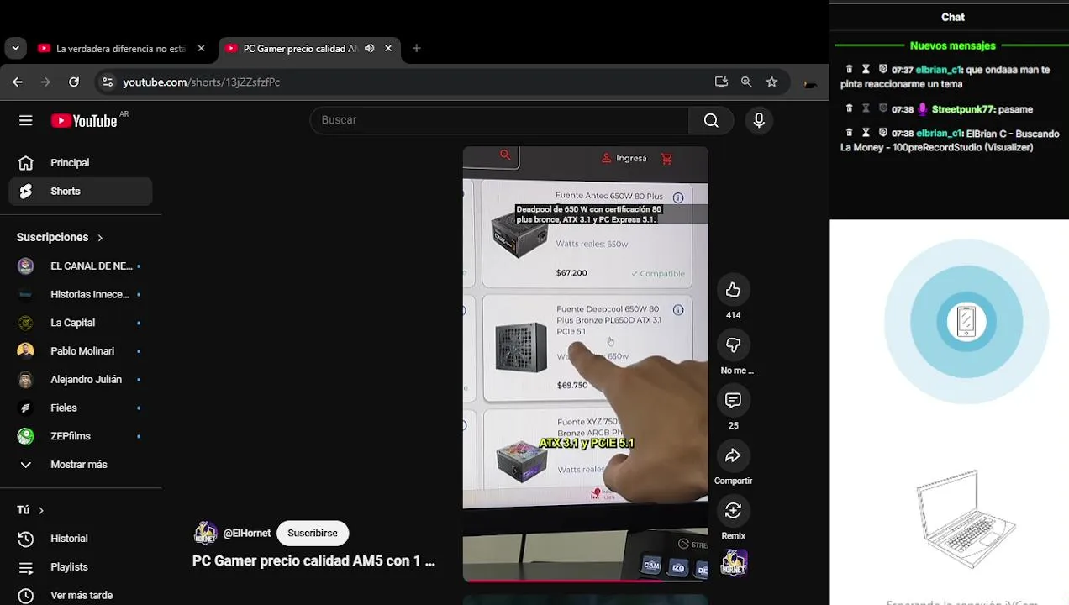Open a new browser tab
Viewport: 1069px width, 605px height.
[x=416, y=48]
